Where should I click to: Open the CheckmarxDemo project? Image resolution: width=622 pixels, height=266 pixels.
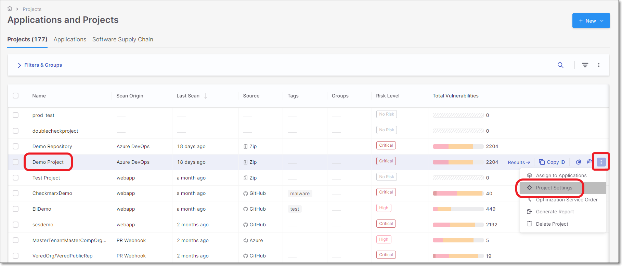coord(52,193)
